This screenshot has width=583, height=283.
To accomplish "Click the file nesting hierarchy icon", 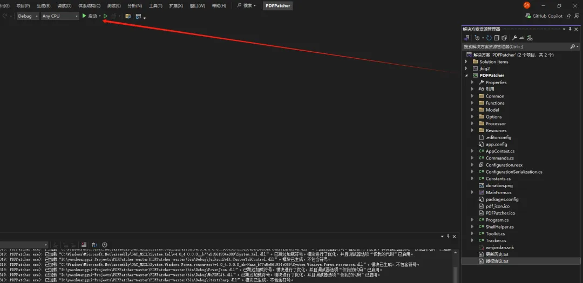I will [530, 38].
